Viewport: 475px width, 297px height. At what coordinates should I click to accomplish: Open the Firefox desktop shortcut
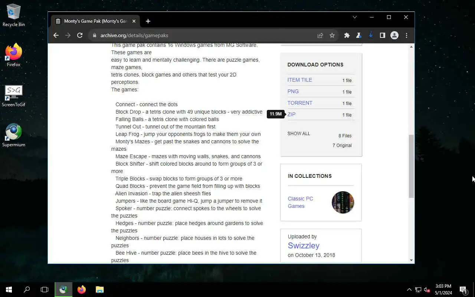point(14,55)
